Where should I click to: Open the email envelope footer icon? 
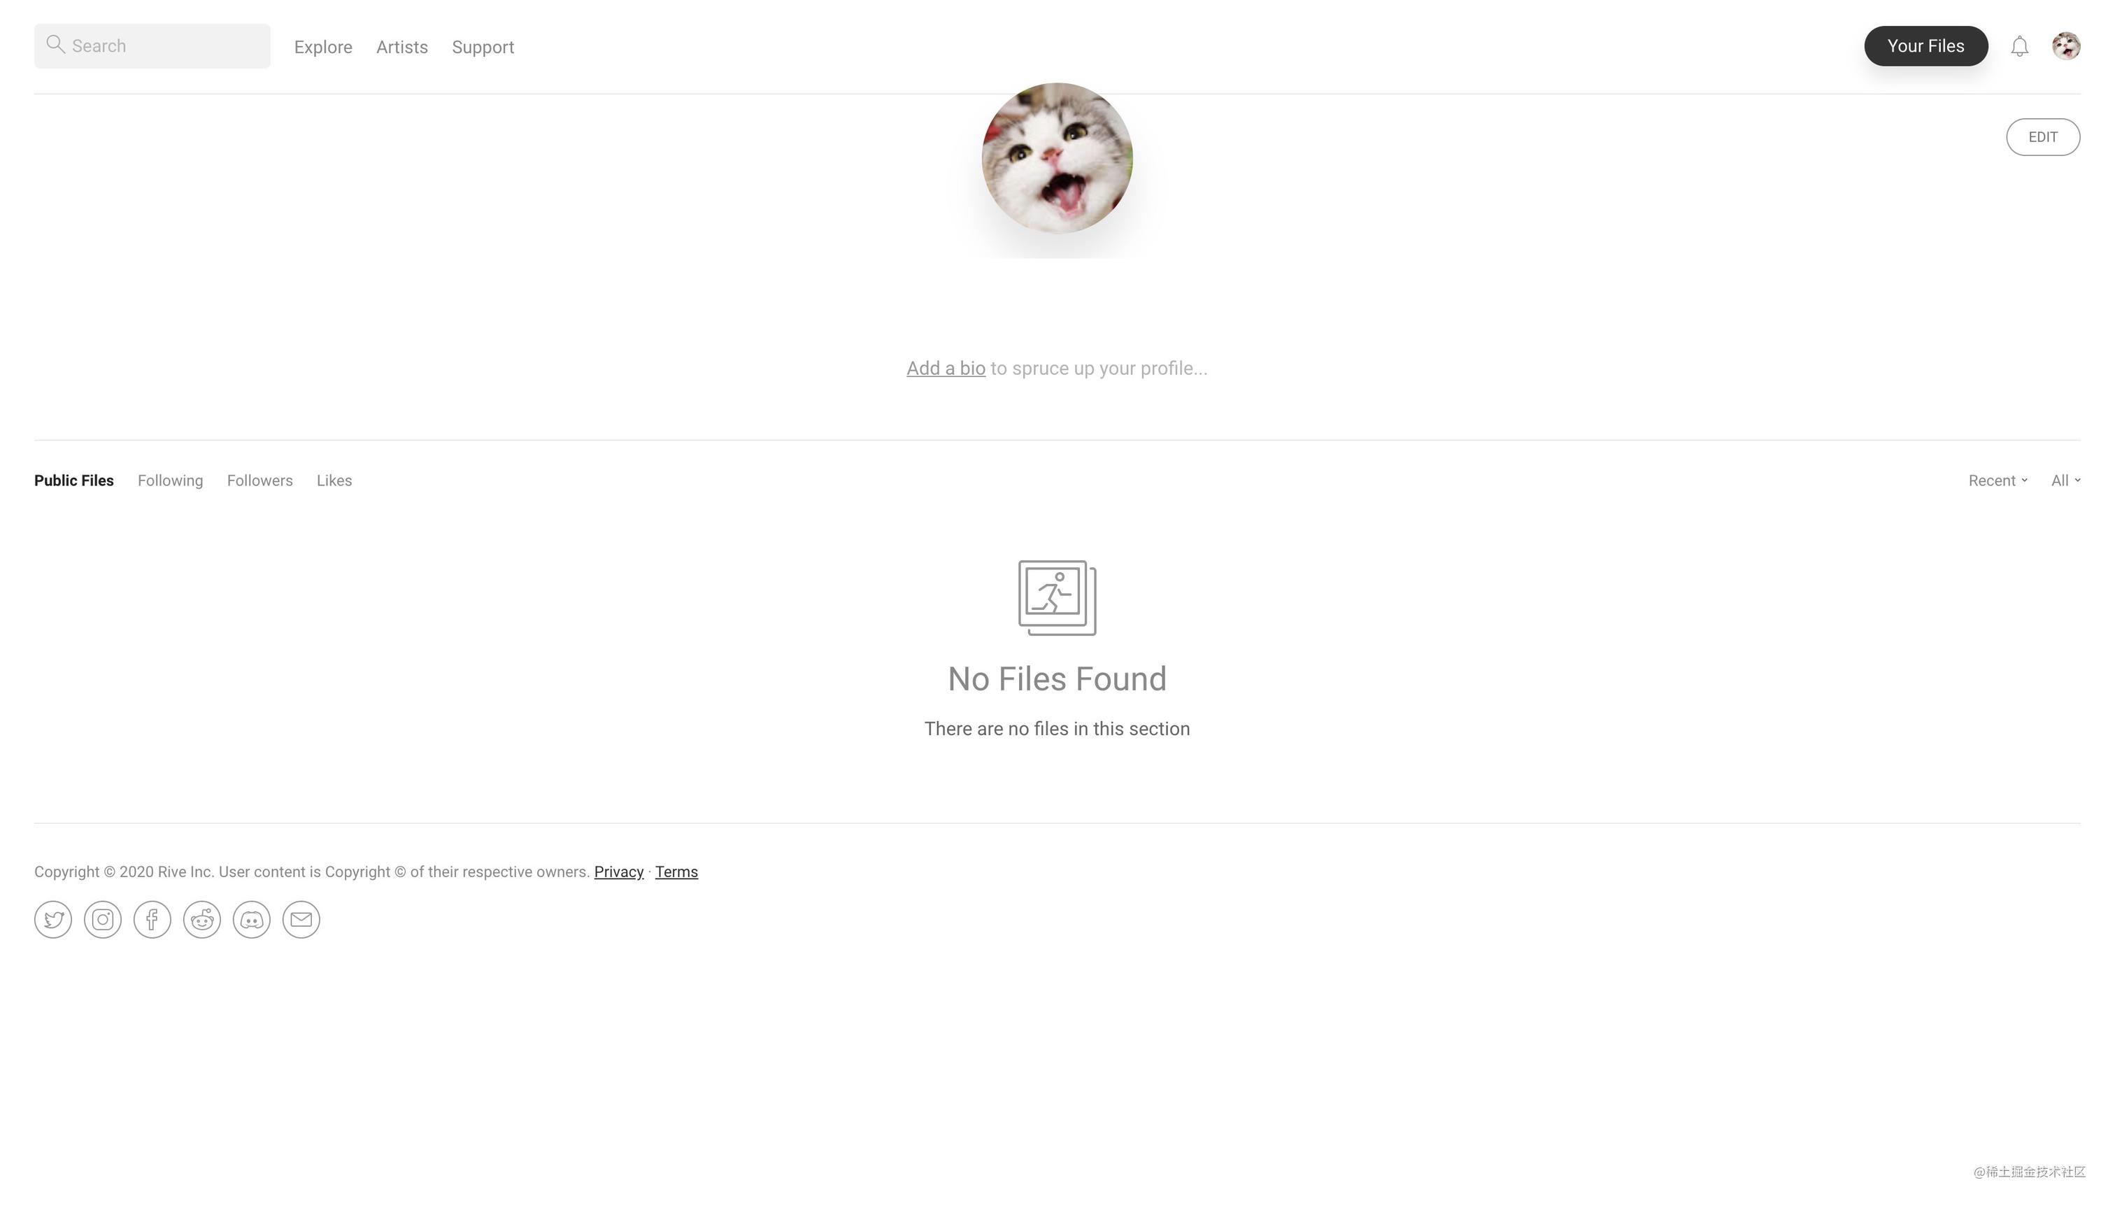click(x=301, y=919)
